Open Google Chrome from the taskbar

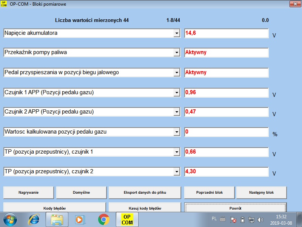click(103, 219)
